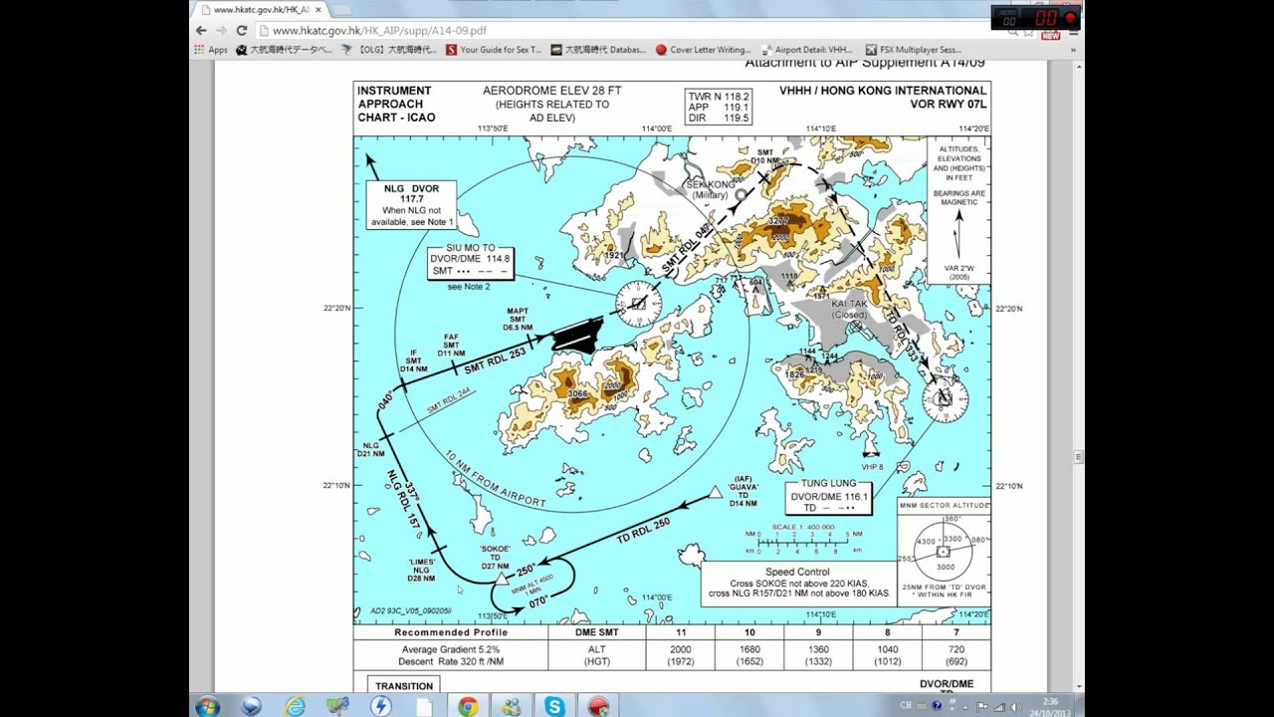Open a new tab button
1274x717 pixels.
(x=343, y=9)
